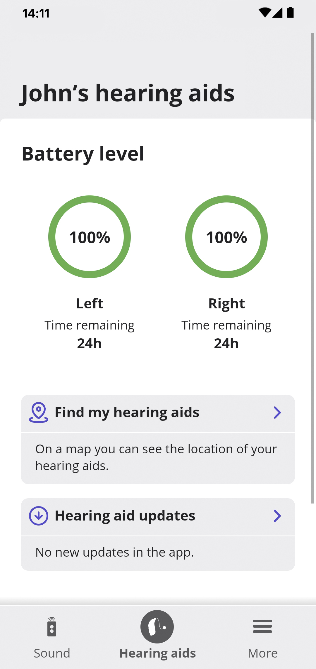Tap the map location description text
Image resolution: width=316 pixels, height=669 pixels.
156,457
